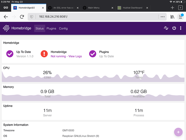
Task: Click the power restart icon
Action: [174, 28]
